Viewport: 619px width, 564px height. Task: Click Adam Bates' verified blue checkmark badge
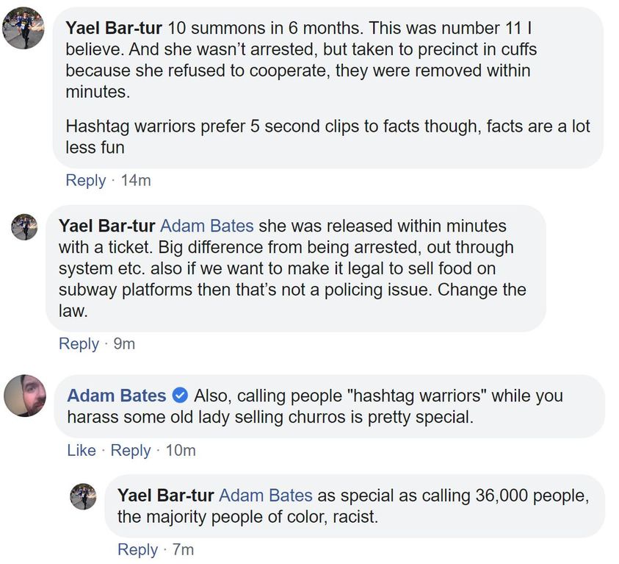click(x=181, y=396)
